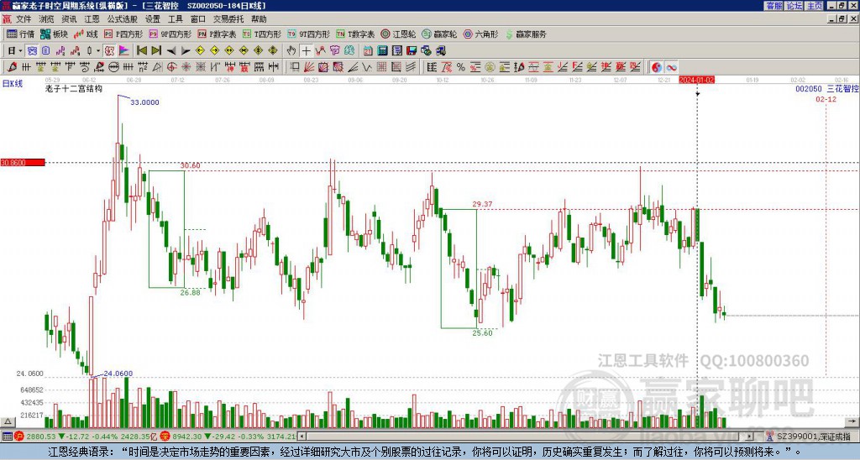Screen dimensions: 860x460
Task: Jump to the last bar icon
Action: [155, 51]
